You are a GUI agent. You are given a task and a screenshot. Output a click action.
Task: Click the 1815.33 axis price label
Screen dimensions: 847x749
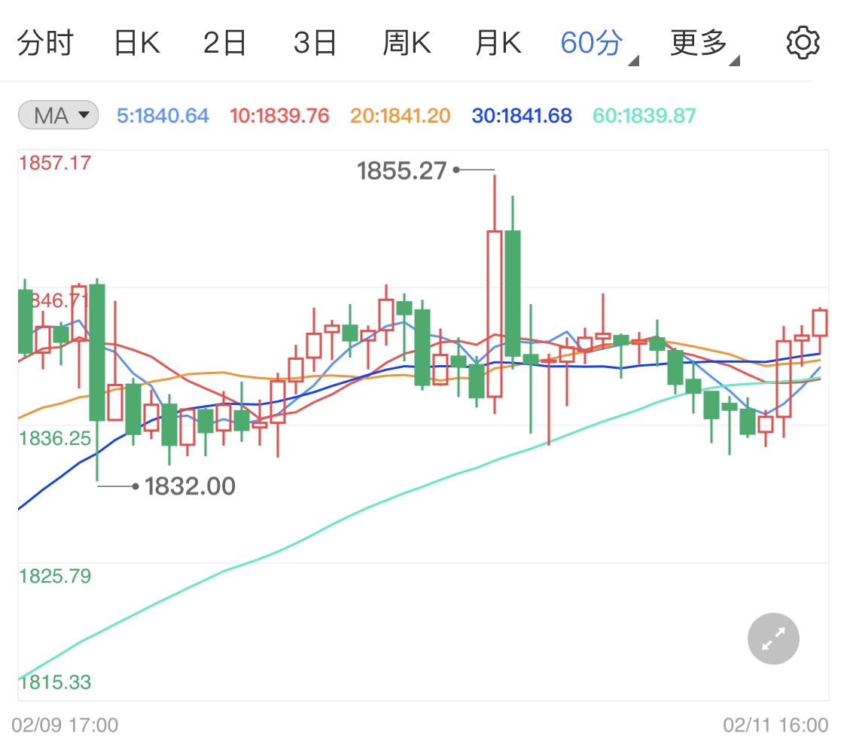(55, 683)
